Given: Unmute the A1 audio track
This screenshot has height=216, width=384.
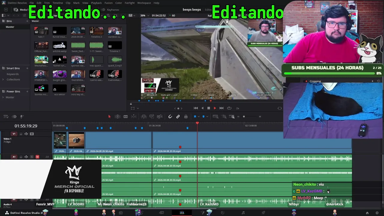Looking at the screenshot, I should (37, 157).
